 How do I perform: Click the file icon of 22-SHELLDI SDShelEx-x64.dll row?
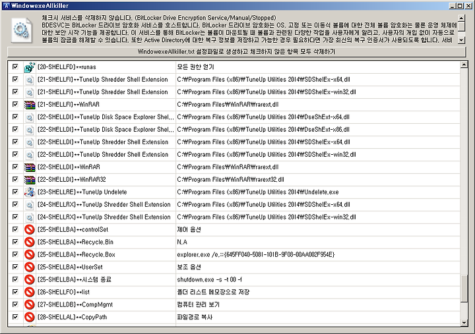point(30,142)
